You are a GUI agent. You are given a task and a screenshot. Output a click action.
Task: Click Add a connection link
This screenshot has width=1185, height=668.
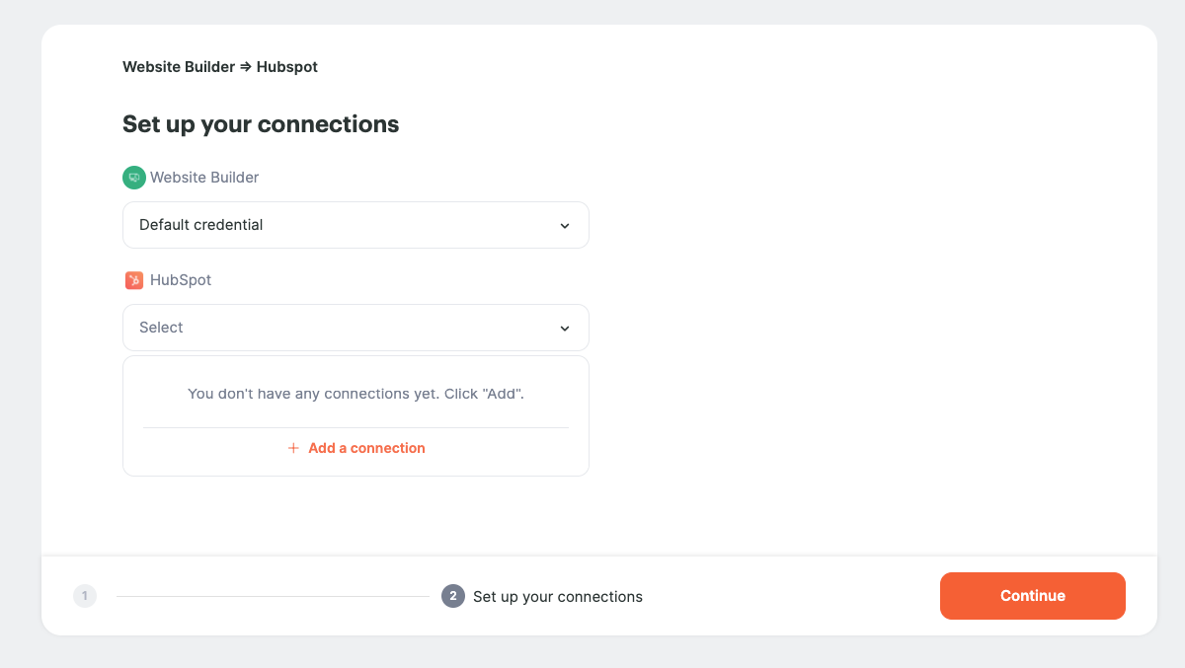(366, 448)
